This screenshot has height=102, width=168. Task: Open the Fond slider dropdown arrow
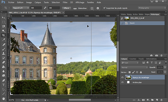click(165, 72)
